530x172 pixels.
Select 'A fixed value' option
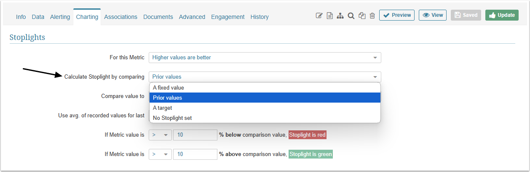pyautogui.click(x=169, y=88)
